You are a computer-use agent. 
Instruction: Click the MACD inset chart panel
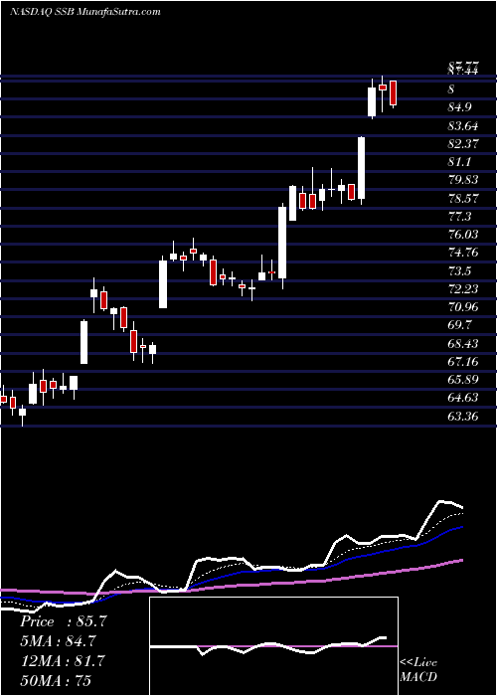click(273, 646)
